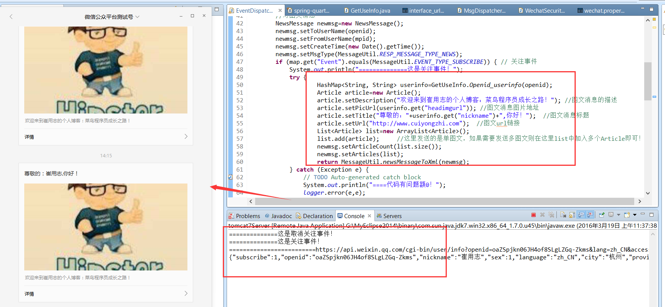Click the task marker on line 62
This screenshot has height=307, width=665.
pyautogui.click(x=231, y=177)
